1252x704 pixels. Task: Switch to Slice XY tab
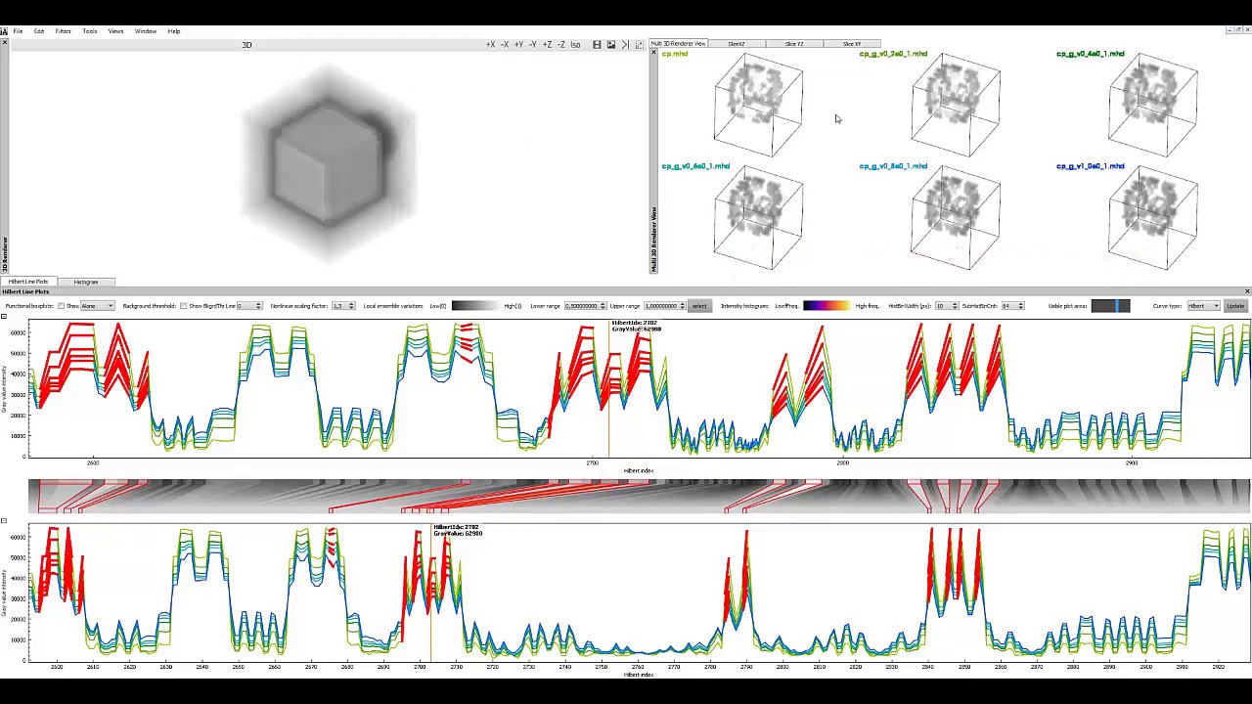pos(852,44)
